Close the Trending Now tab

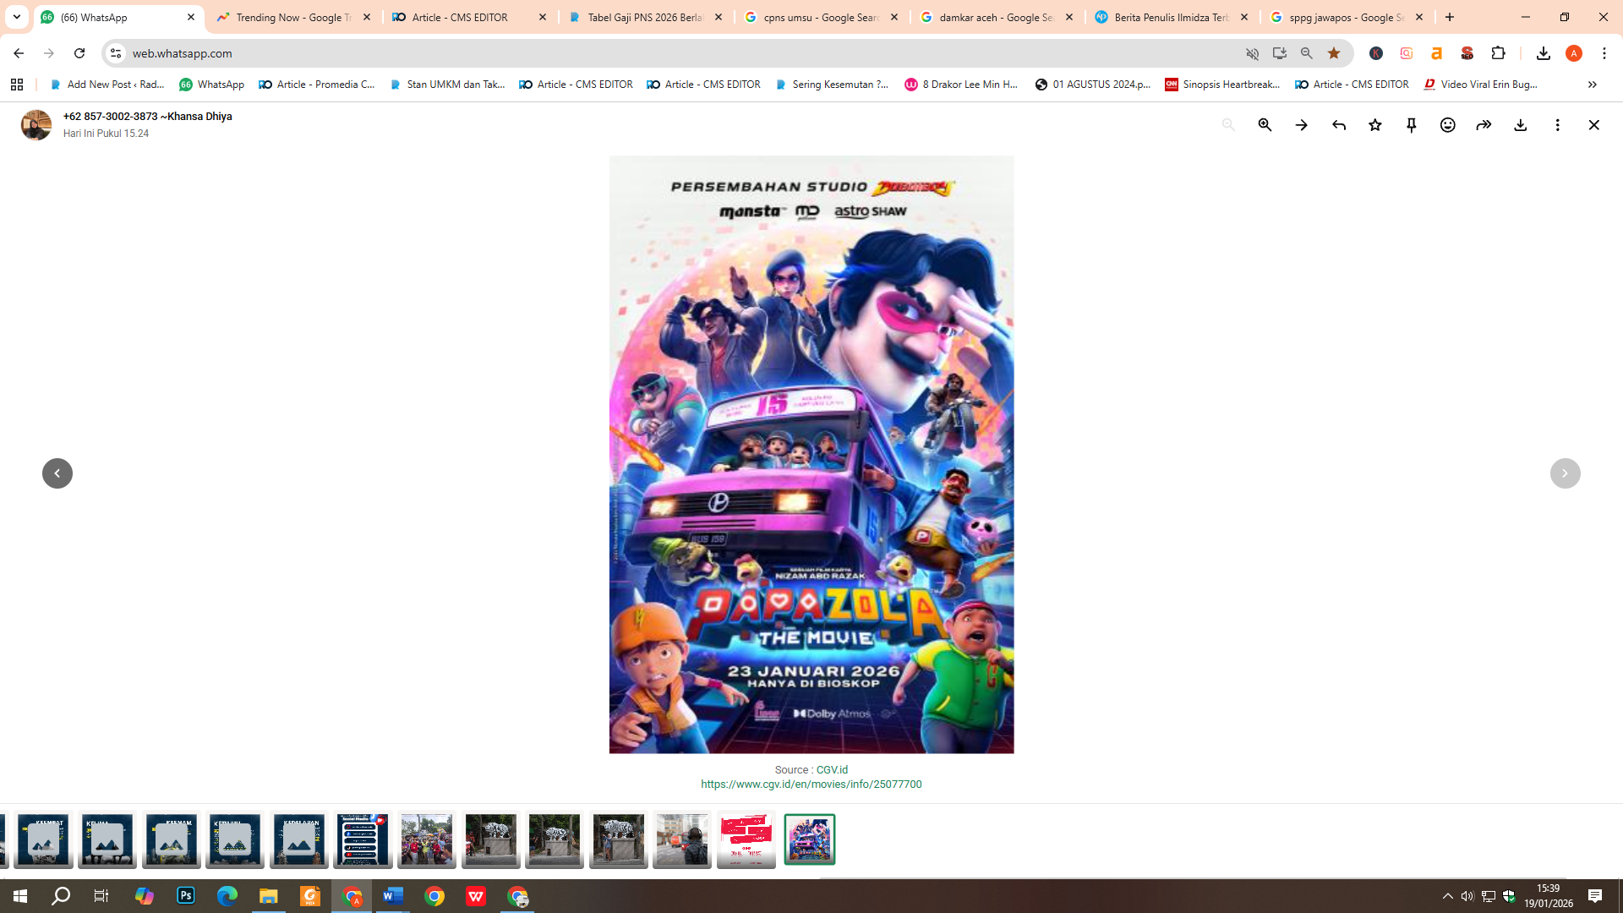click(367, 17)
